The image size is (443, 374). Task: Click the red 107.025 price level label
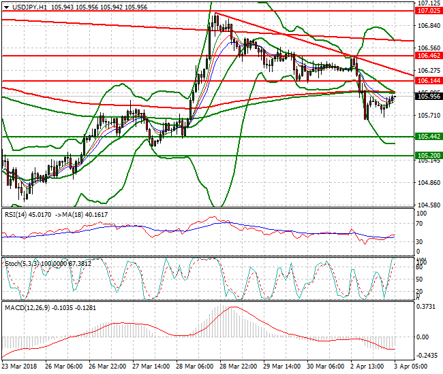pyautogui.click(x=429, y=11)
